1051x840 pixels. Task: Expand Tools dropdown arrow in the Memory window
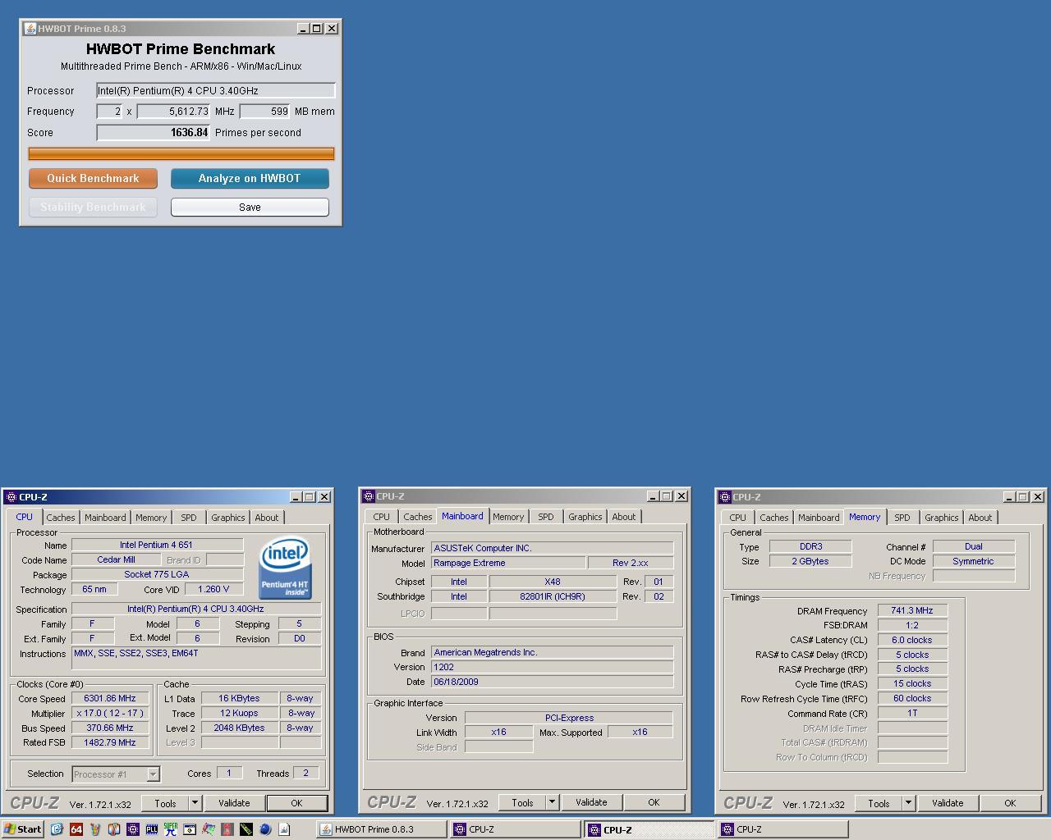[909, 803]
